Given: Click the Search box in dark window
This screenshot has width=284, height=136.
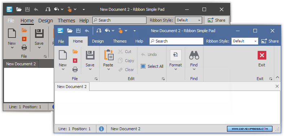Looking at the screenshot, I should pyautogui.click(x=119, y=20).
